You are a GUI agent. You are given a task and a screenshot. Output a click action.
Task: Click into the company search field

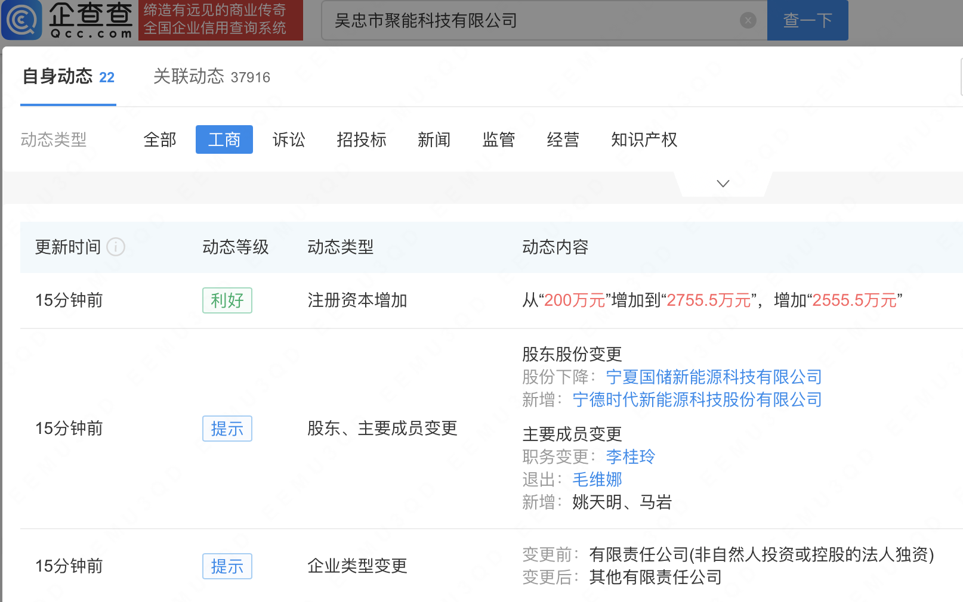click(531, 20)
